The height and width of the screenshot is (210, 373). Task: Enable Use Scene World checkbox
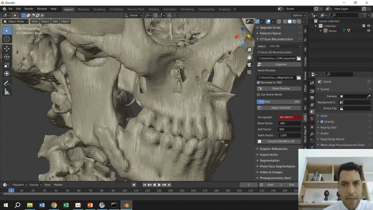point(258,94)
